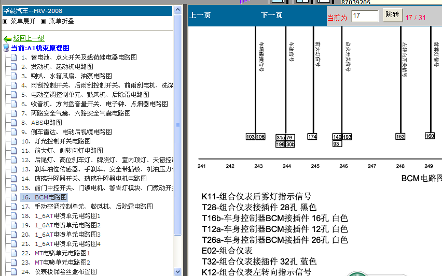
Task: Open 18、1_6AT电喷单元电路图1
Action: 61,216
